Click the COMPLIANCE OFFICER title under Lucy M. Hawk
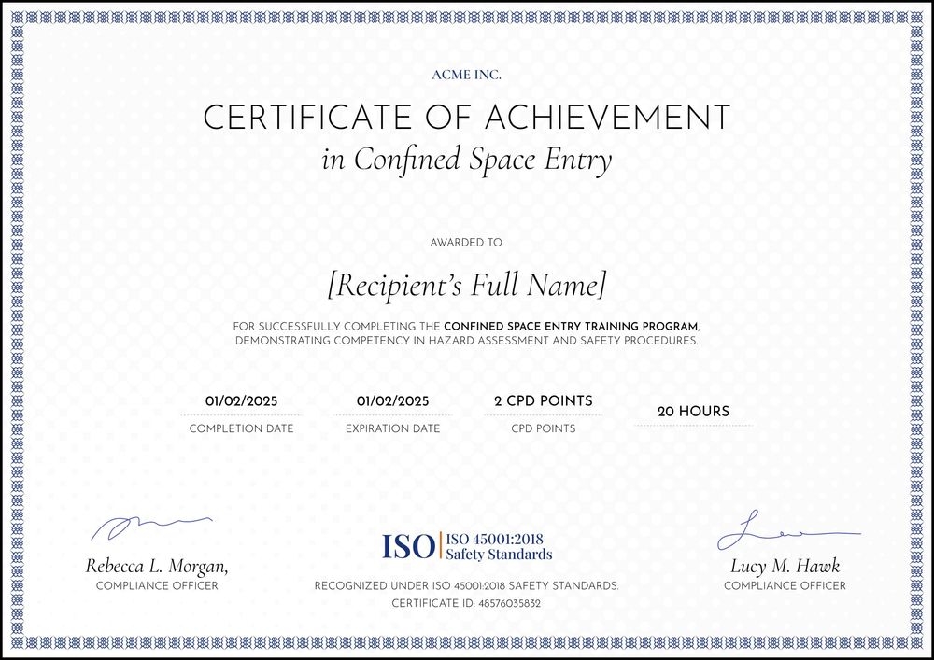 pyautogui.click(x=785, y=587)
